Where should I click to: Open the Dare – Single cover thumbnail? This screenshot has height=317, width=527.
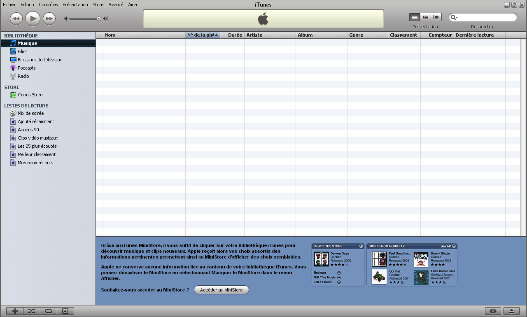click(x=421, y=259)
